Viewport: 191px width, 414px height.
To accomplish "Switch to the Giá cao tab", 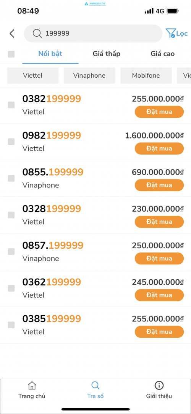I will (x=163, y=54).
